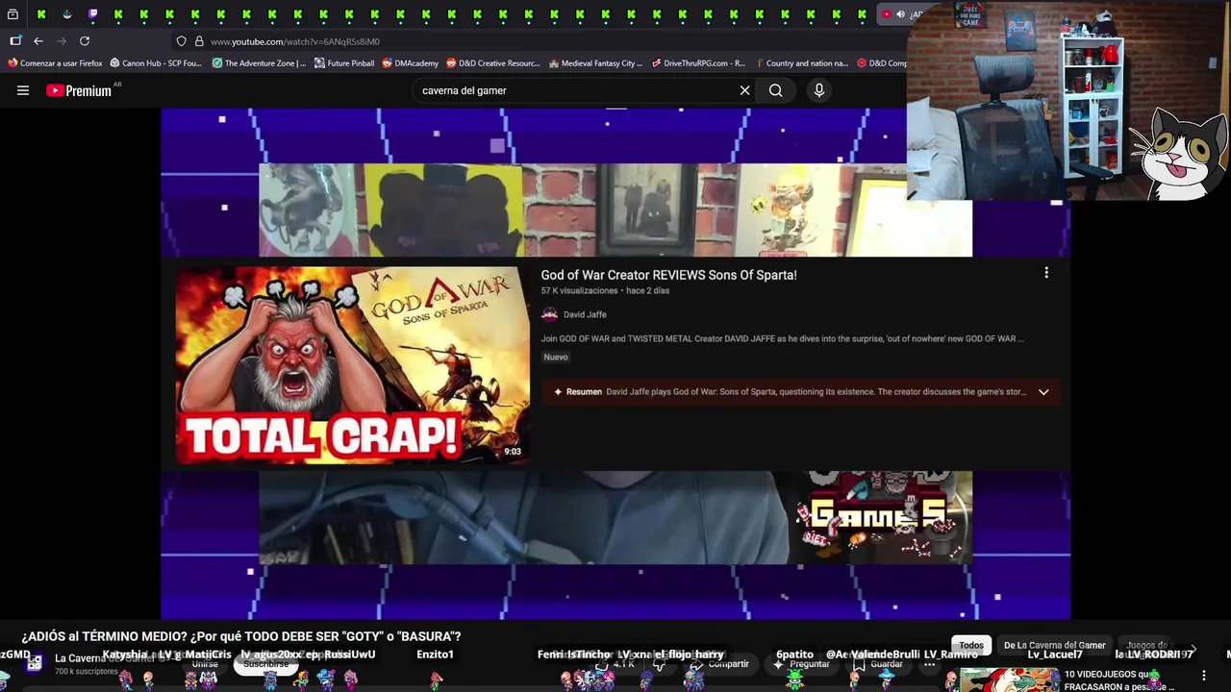Screen dimensions: 1231x692
Task: Click the forward navigation arrow
Action: pos(62,41)
